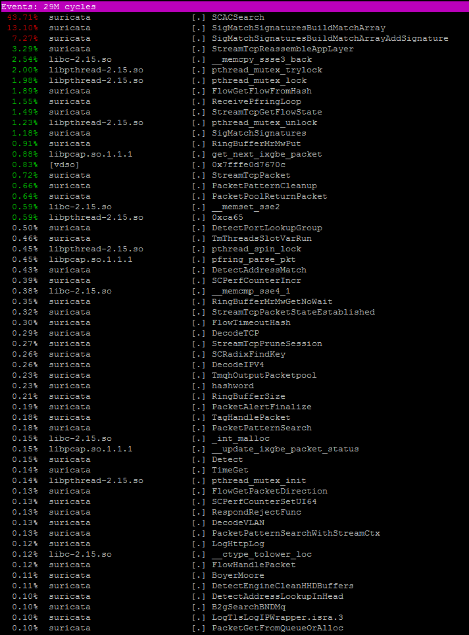
Task: Select PacketPatternSearchWithStreamCtx symbol
Action: click(296, 534)
